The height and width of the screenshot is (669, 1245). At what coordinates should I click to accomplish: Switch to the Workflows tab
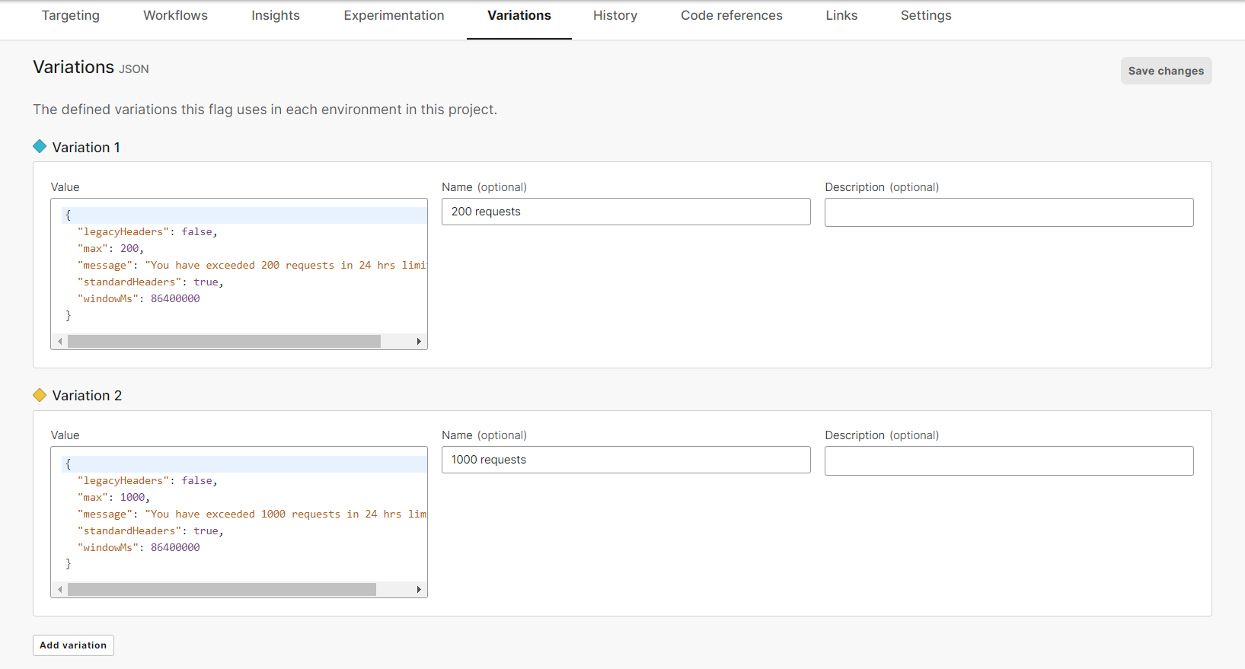pyautogui.click(x=175, y=15)
